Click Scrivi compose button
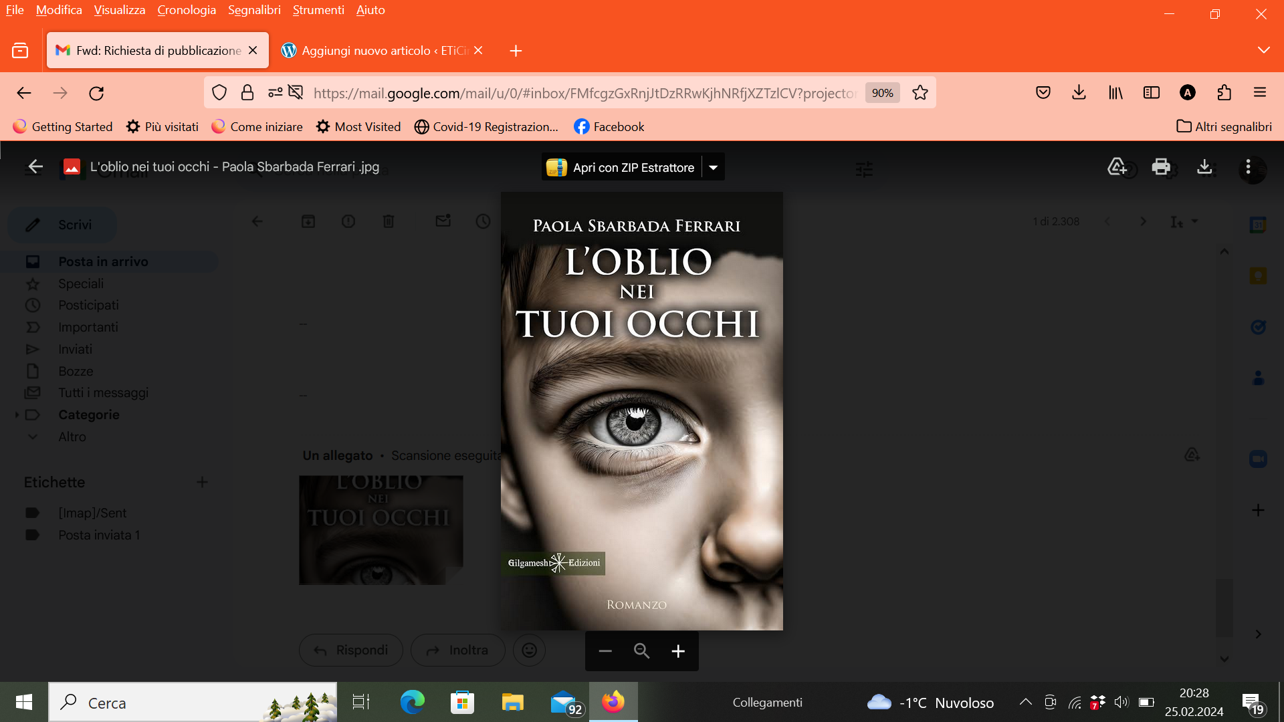Viewport: 1284px width, 722px height. 62,225
